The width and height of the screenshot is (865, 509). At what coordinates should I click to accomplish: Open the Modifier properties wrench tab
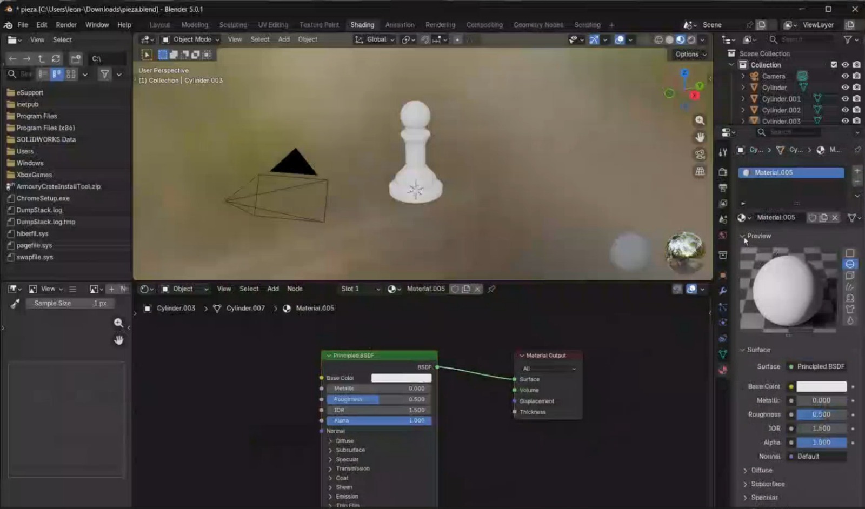point(723,291)
